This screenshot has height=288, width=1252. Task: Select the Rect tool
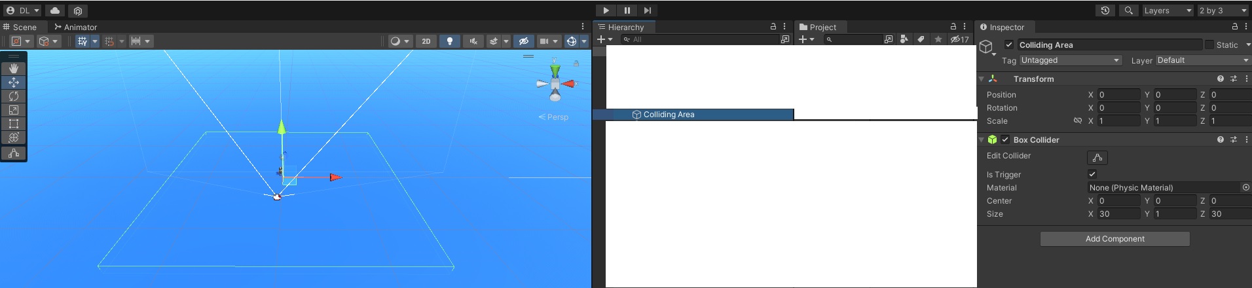[x=14, y=124]
